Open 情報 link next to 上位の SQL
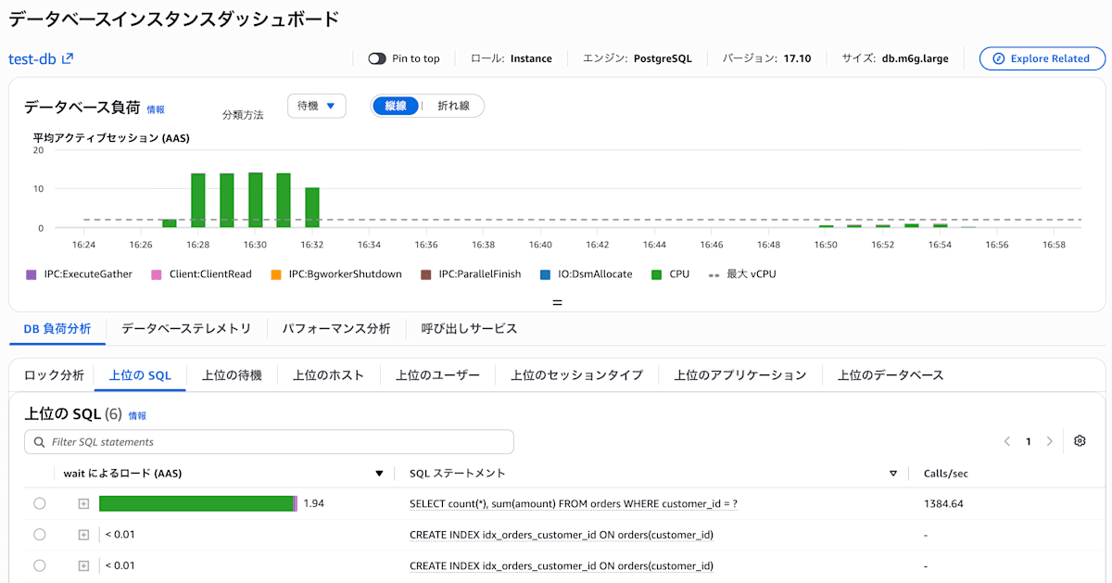The width and height of the screenshot is (1112, 583). (x=137, y=415)
